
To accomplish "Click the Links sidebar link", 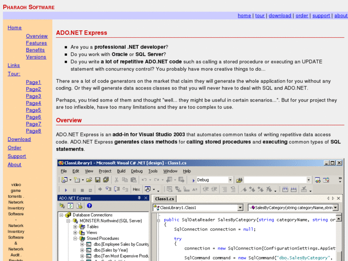I will (x=14, y=65).
